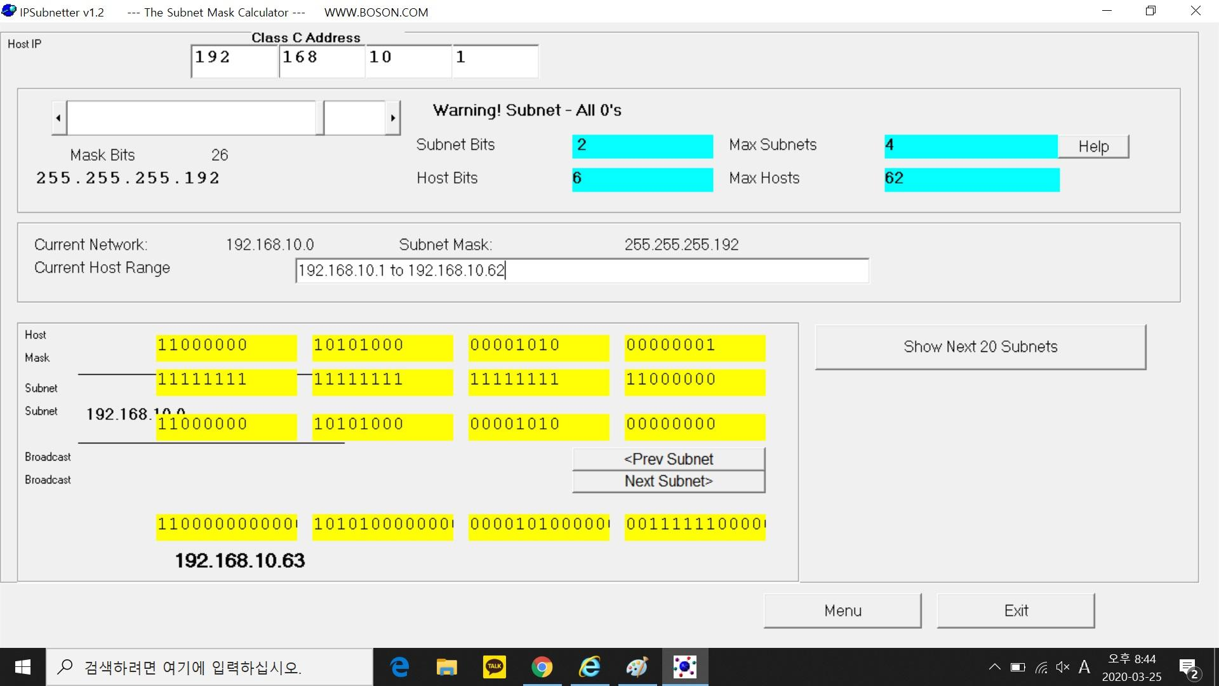The width and height of the screenshot is (1219, 686).
Task: Click Show Next 20 Subnets button
Action: [x=980, y=347]
